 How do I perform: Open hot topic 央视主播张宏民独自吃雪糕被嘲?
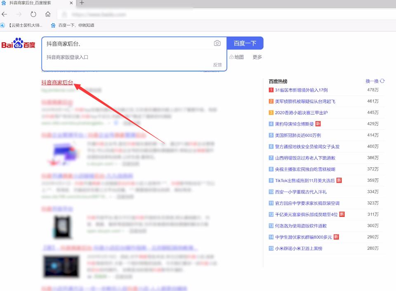pyautogui.click(x=305, y=169)
